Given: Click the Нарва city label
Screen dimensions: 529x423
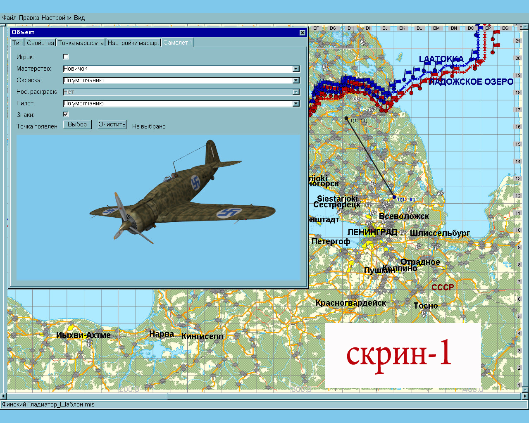Looking at the screenshot, I should [x=162, y=334].
